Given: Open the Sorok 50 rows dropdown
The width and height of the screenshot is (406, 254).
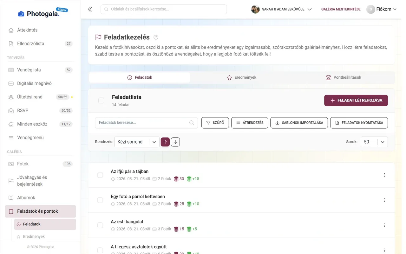Looking at the screenshot, I should [x=374, y=142].
